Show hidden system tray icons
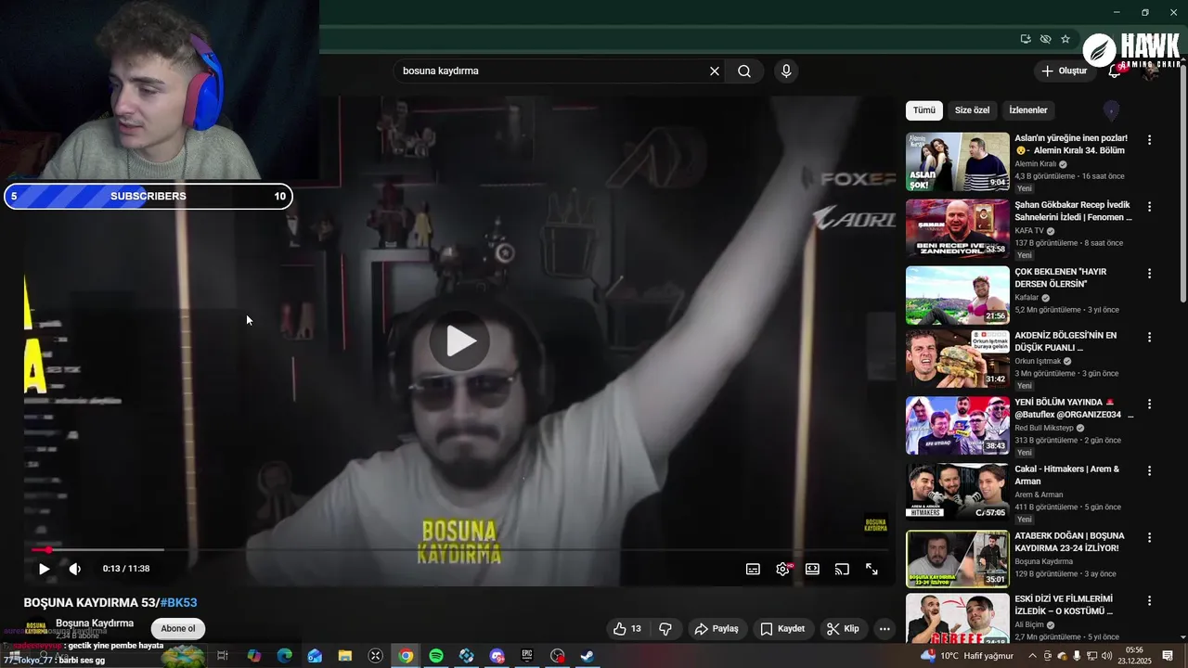This screenshot has height=668, width=1188. click(1032, 656)
